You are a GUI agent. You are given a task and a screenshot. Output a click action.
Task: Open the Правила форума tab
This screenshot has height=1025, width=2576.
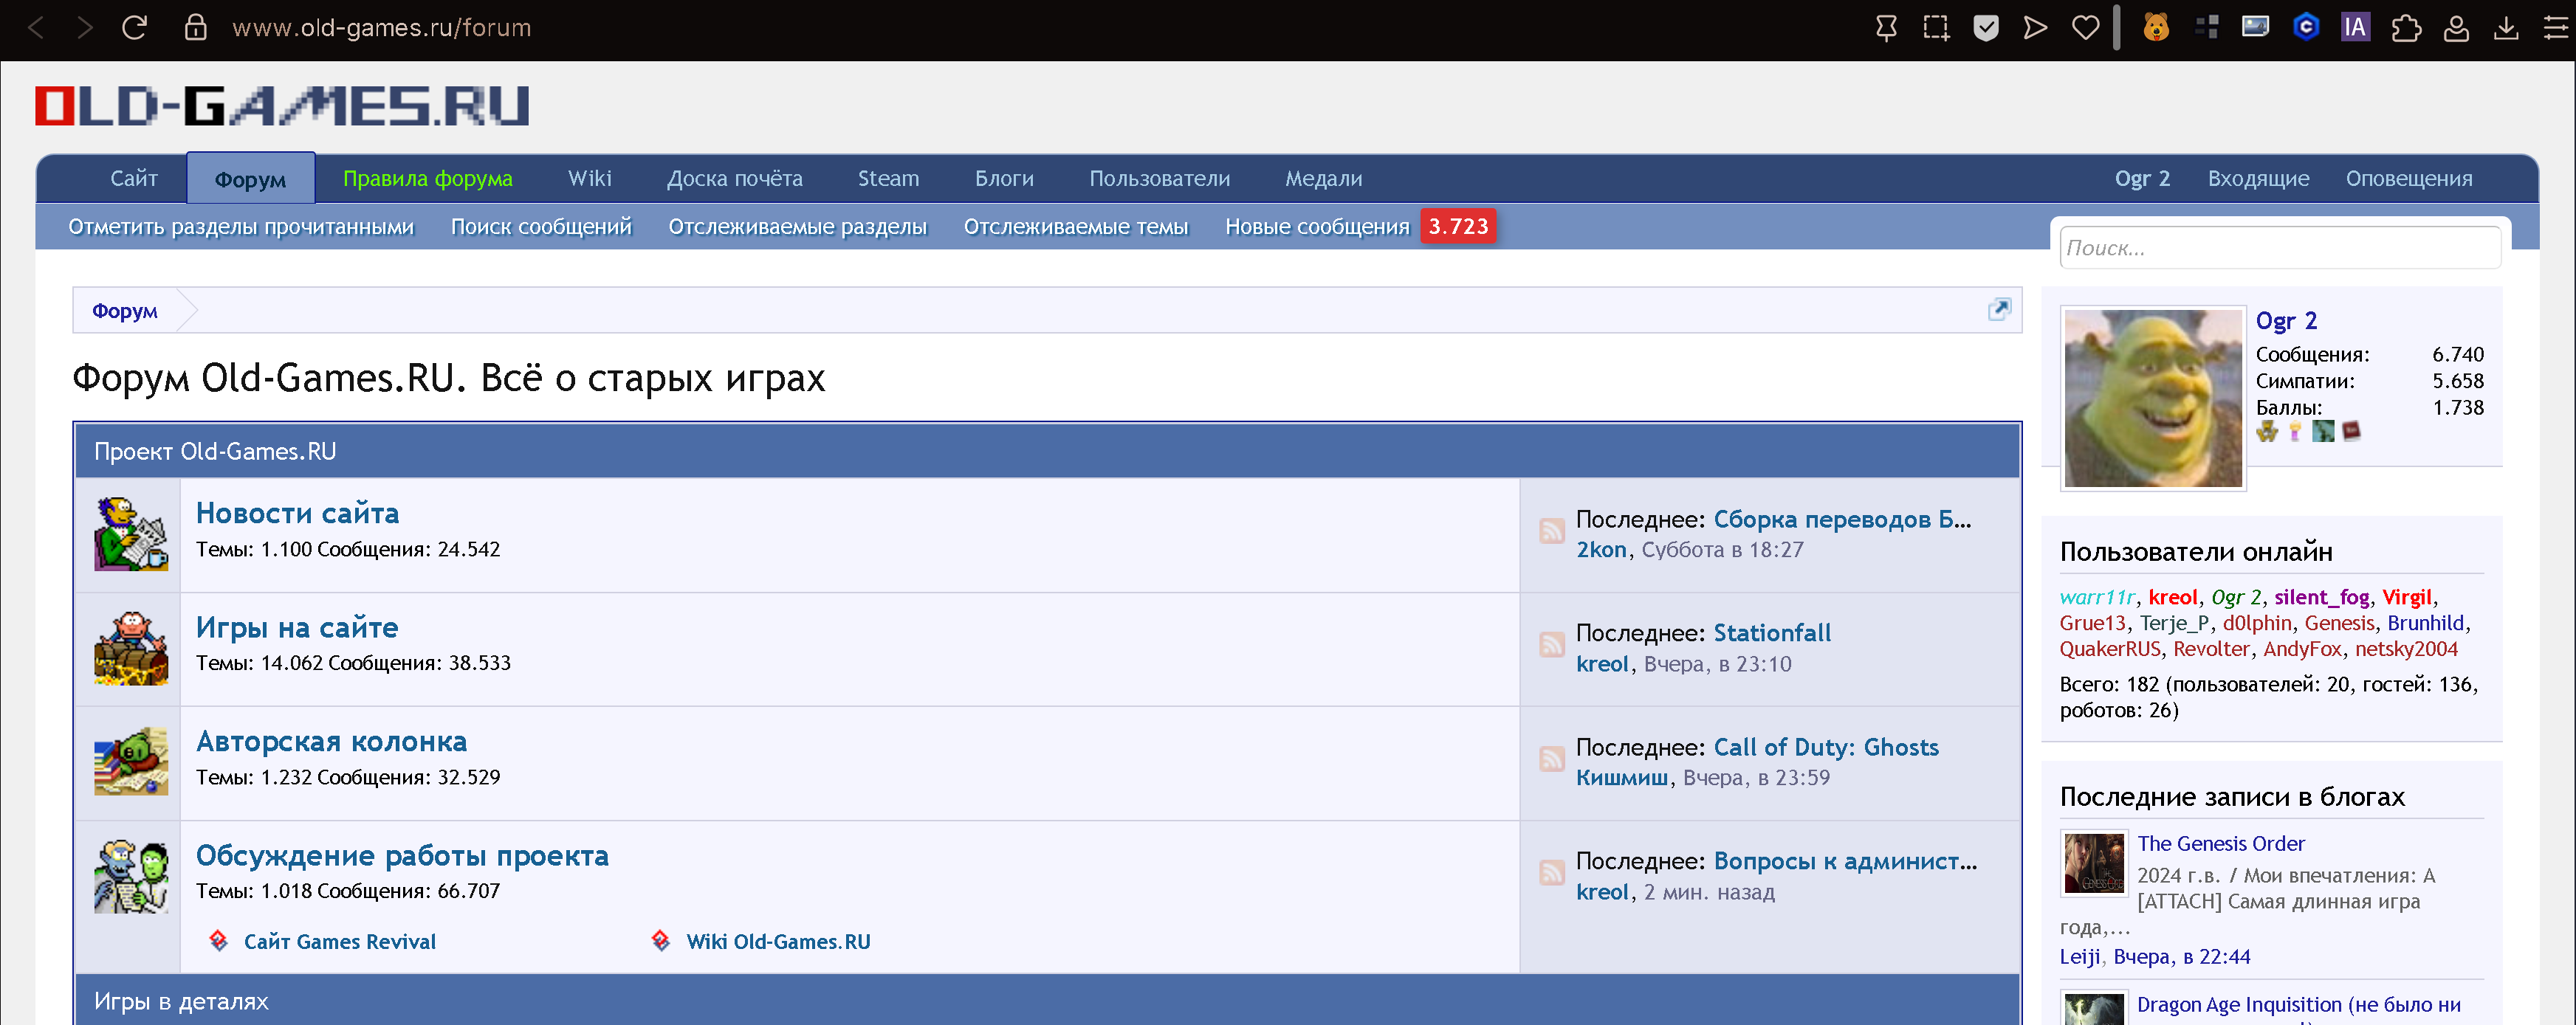coord(427,179)
